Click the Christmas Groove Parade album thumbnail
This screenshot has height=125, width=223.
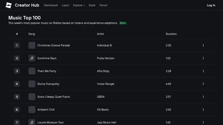coord(32,45)
